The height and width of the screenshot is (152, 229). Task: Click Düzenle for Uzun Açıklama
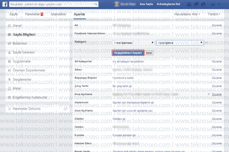(217, 111)
